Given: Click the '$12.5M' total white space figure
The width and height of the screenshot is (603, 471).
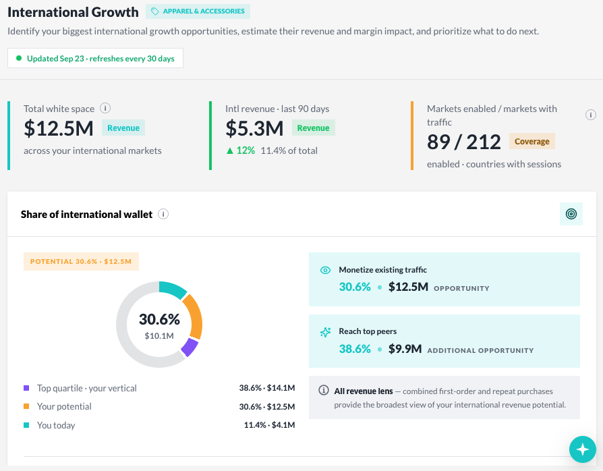Looking at the screenshot, I should pyautogui.click(x=59, y=128).
